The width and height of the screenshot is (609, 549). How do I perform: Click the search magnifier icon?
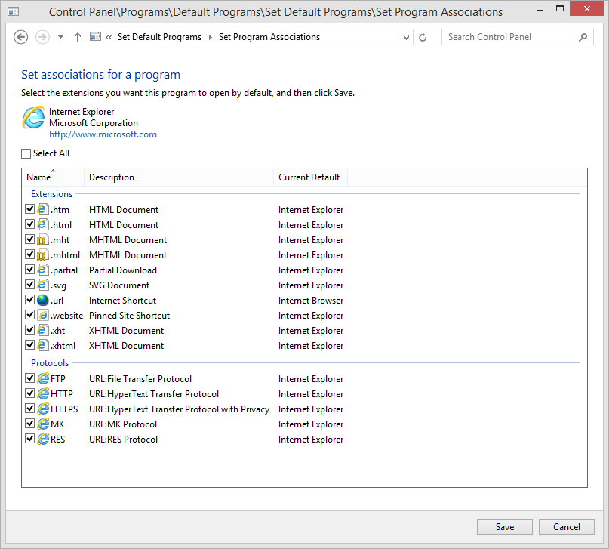click(x=583, y=37)
